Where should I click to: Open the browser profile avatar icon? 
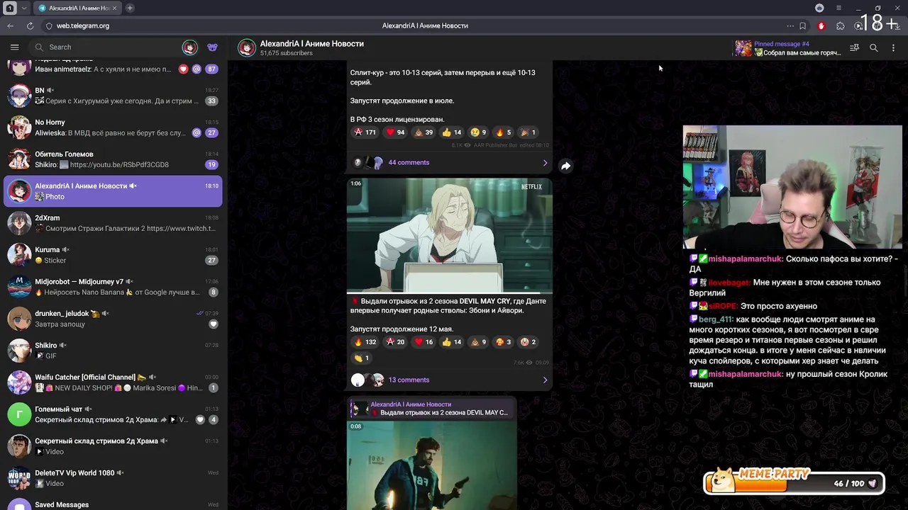(x=819, y=8)
